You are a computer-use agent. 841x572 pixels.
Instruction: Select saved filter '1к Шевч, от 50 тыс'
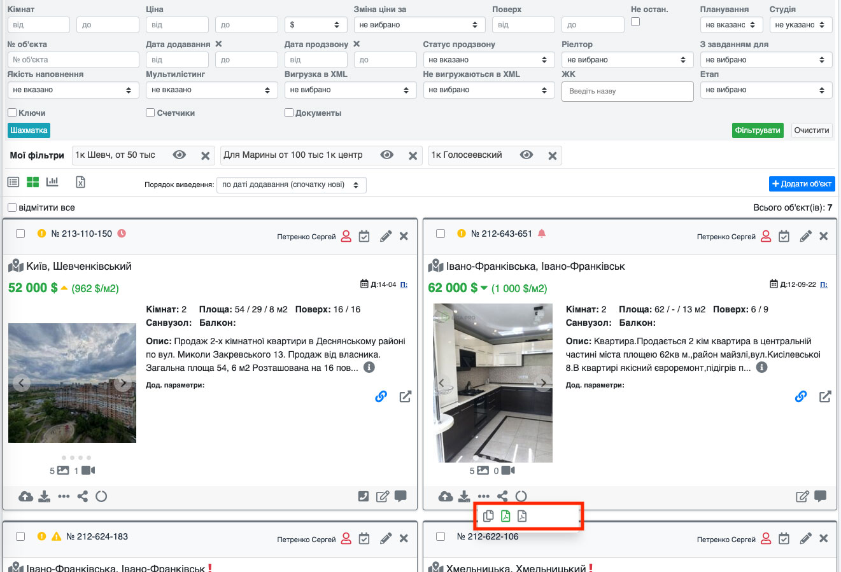[x=115, y=155]
